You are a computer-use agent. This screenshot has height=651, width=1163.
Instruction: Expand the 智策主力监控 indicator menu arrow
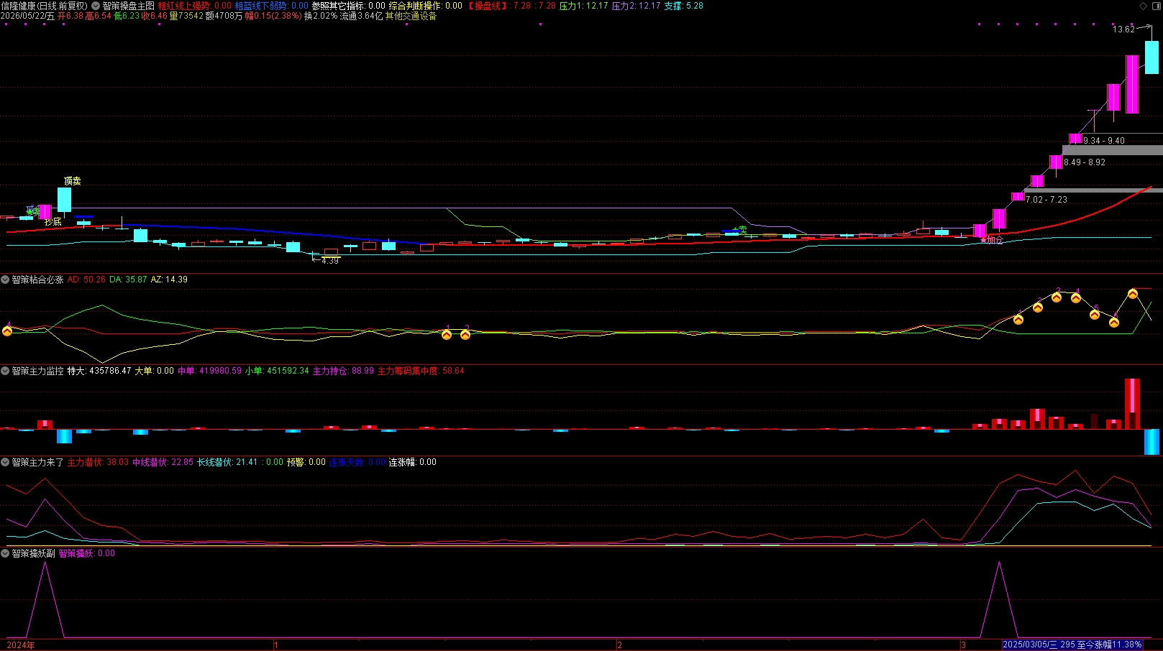[5, 371]
